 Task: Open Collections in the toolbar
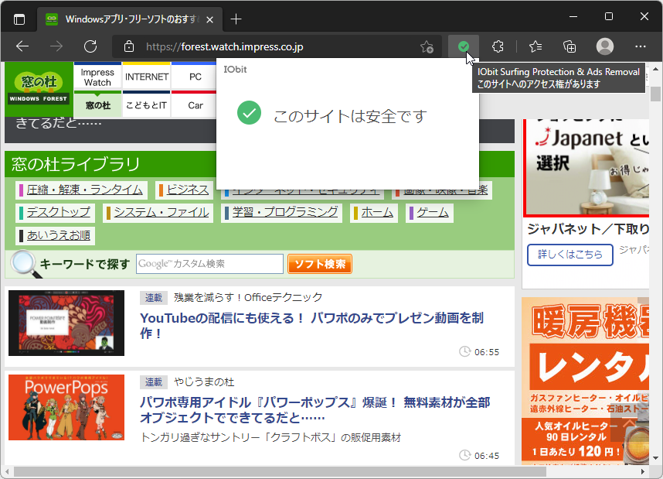click(568, 46)
